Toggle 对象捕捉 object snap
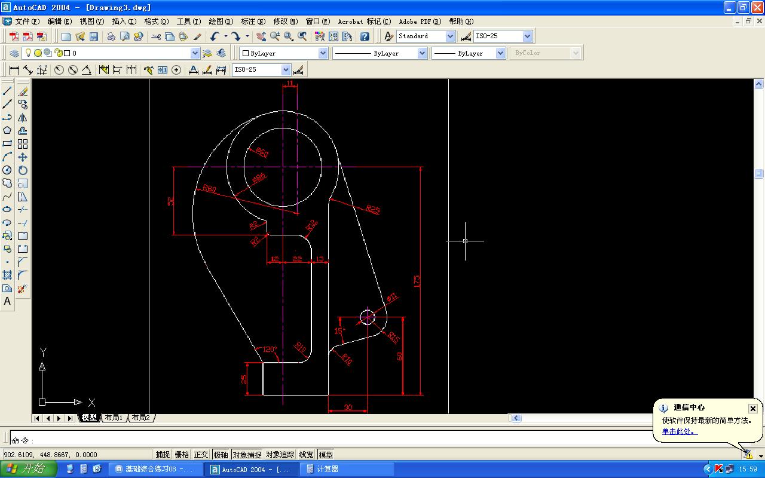Image resolution: width=765 pixels, height=478 pixels. coord(247,455)
